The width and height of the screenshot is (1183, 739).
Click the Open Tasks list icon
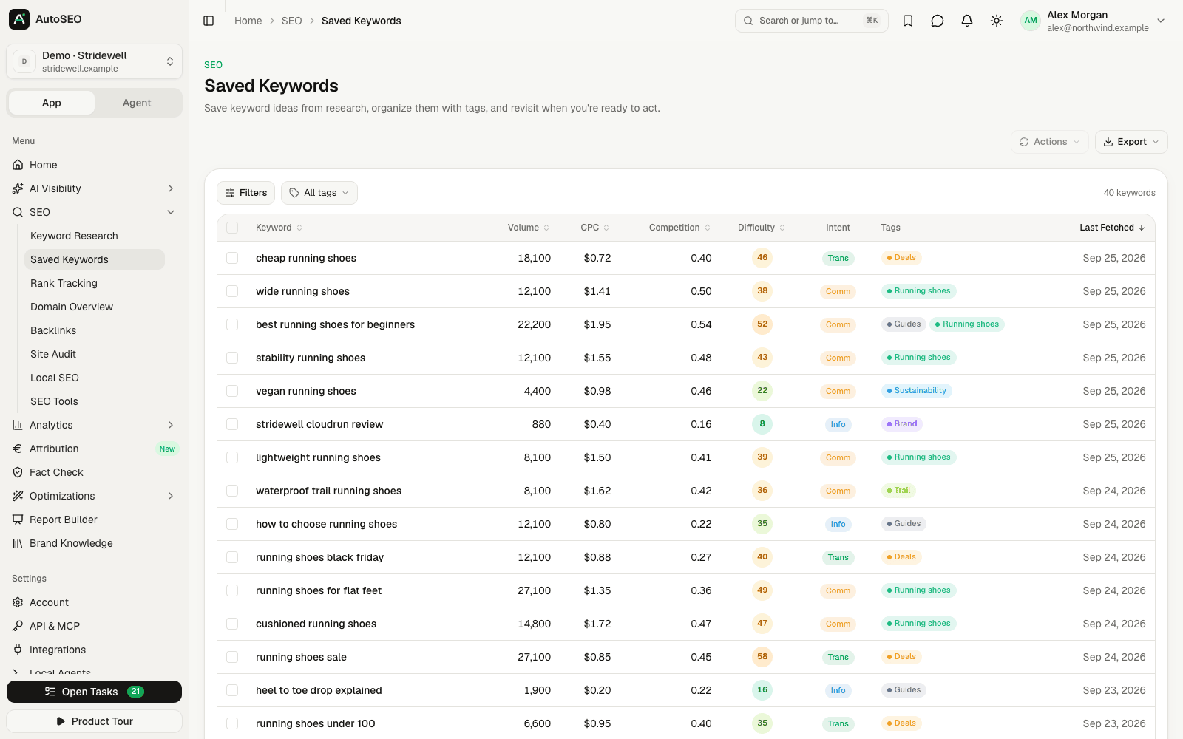click(50, 692)
